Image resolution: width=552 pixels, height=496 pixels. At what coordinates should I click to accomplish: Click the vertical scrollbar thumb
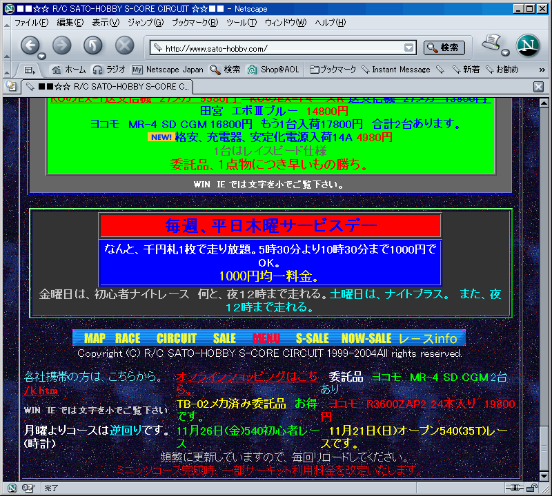coord(544,448)
